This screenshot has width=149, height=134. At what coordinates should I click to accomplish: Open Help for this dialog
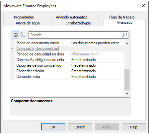(134, 127)
